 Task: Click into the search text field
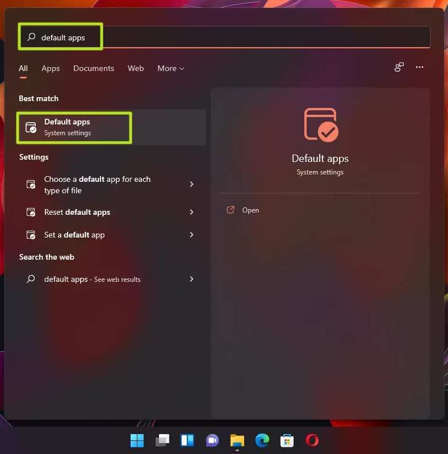tap(227, 38)
